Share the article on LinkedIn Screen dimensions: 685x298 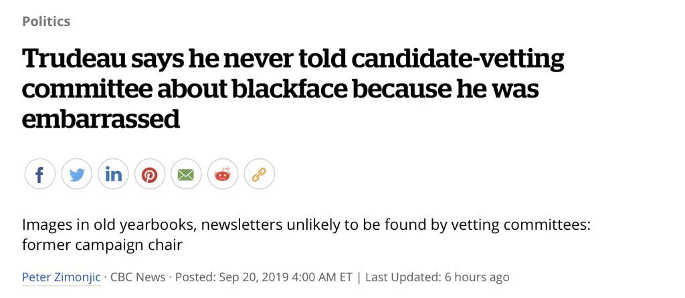click(x=113, y=174)
